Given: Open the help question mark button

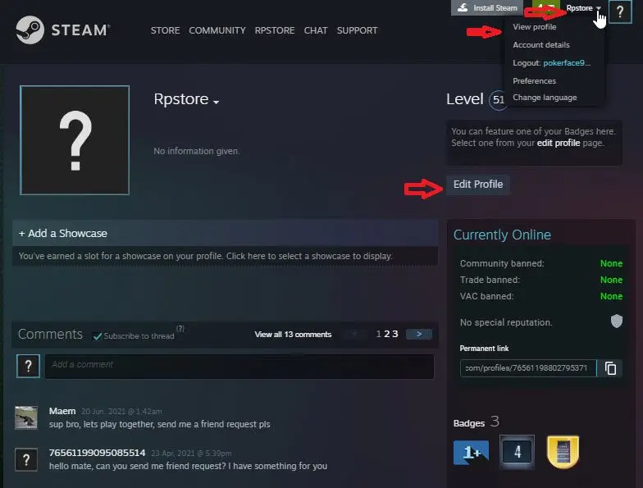Looking at the screenshot, I should (x=620, y=11).
